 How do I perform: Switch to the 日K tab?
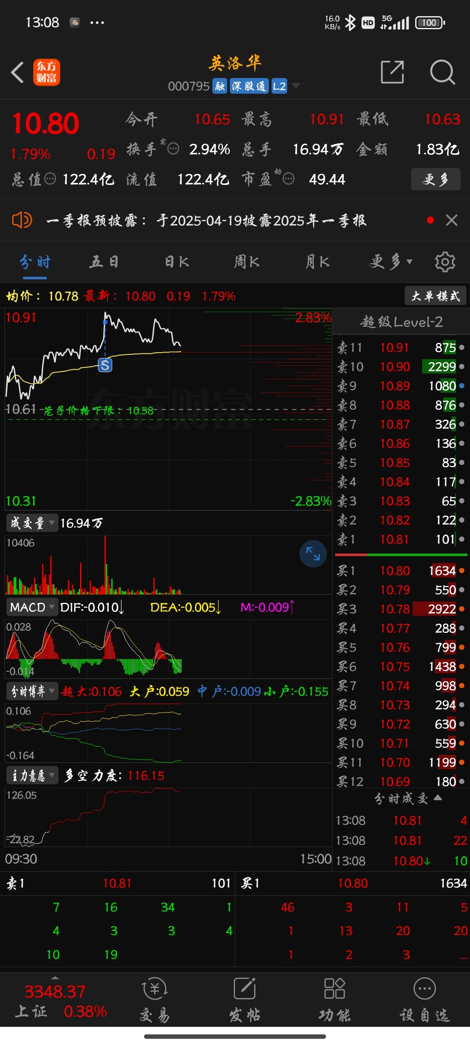coord(177,262)
